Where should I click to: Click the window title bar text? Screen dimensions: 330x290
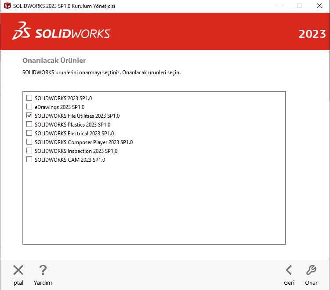pyautogui.click(x=65, y=6)
